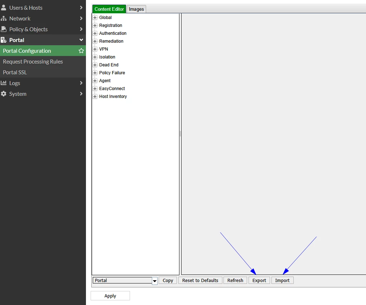366x305 pixels.
Task: Click the Apply button
Action: tap(110, 296)
